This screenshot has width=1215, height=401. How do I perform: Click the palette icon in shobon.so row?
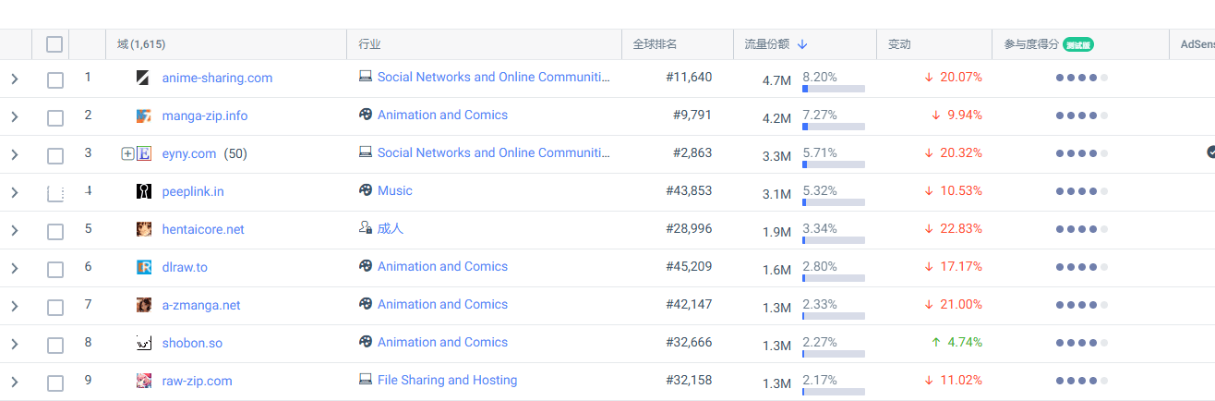(366, 342)
